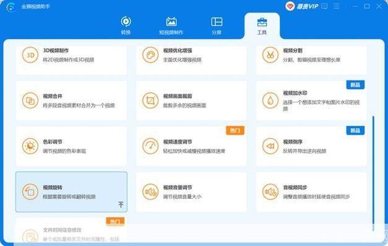The width and height of the screenshot is (388, 246).
Task: Click the app logo in title bar
Action: pyautogui.click(x=11, y=7)
